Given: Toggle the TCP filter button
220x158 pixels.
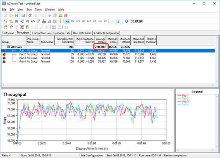Looking at the screenshot, I should click(x=72, y=21).
